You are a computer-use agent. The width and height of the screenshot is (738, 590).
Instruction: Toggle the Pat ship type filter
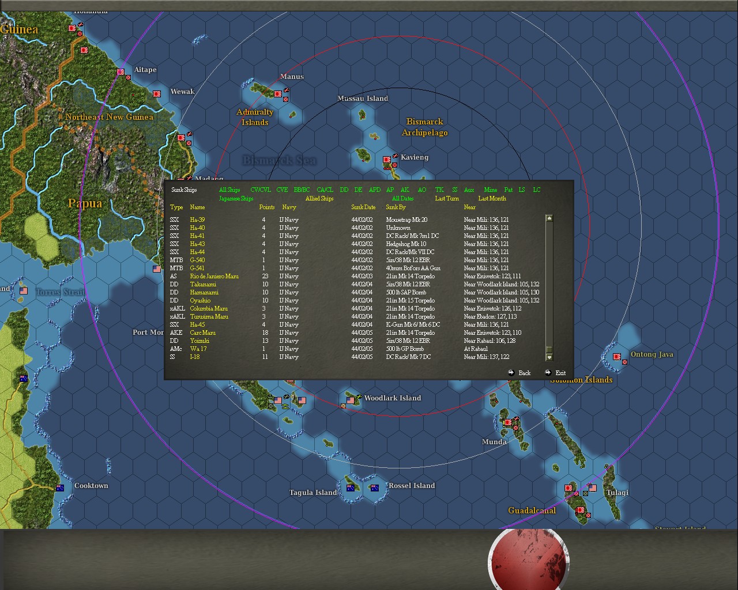(x=509, y=190)
